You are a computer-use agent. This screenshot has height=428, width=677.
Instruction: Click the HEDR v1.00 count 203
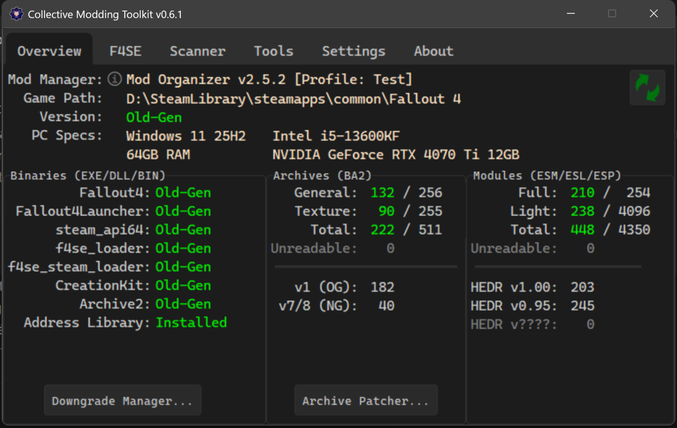pyautogui.click(x=582, y=287)
